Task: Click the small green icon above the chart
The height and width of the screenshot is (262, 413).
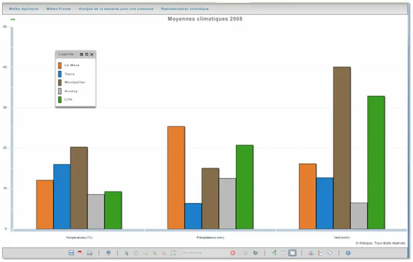Action: (x=13, y=20)
